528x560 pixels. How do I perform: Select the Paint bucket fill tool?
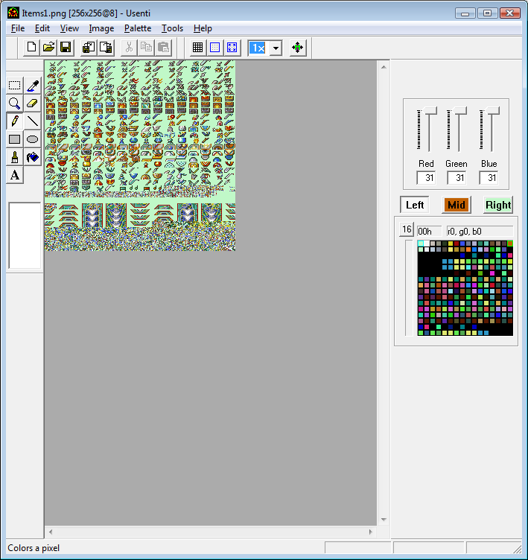[33, 157]
